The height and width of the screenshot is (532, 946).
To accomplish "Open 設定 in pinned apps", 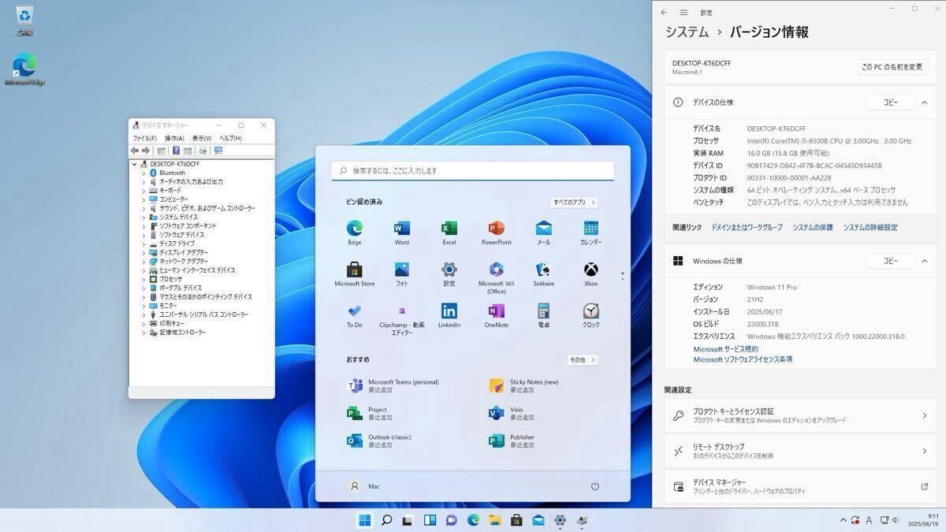I will [449, 270].
